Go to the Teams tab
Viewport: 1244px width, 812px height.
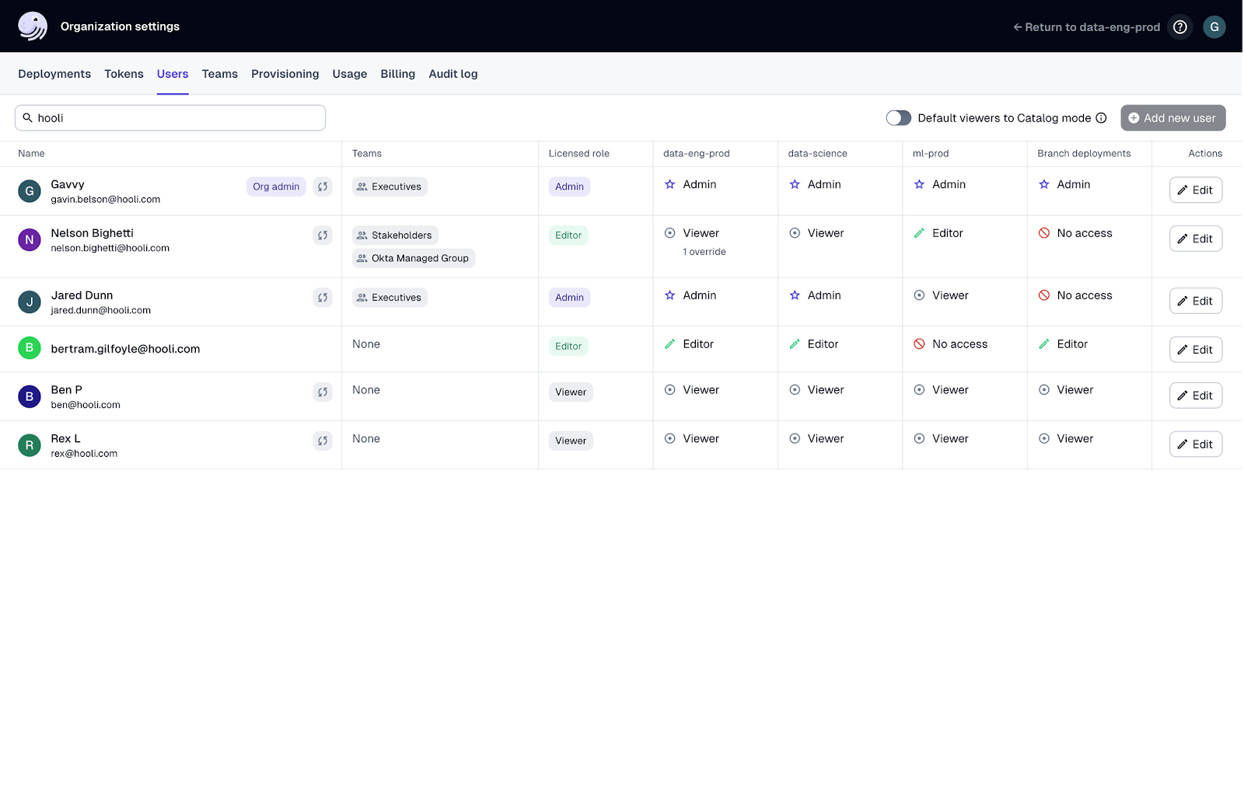(220, 75)
